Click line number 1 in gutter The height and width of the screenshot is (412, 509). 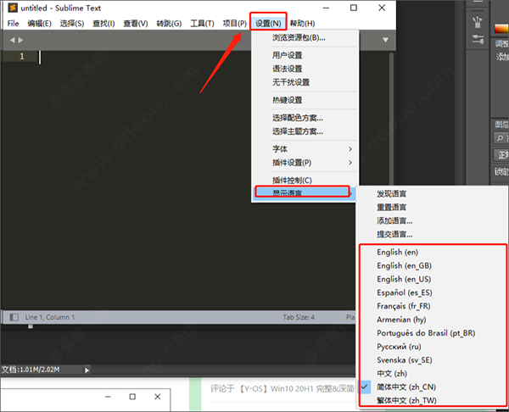(22, 56)
